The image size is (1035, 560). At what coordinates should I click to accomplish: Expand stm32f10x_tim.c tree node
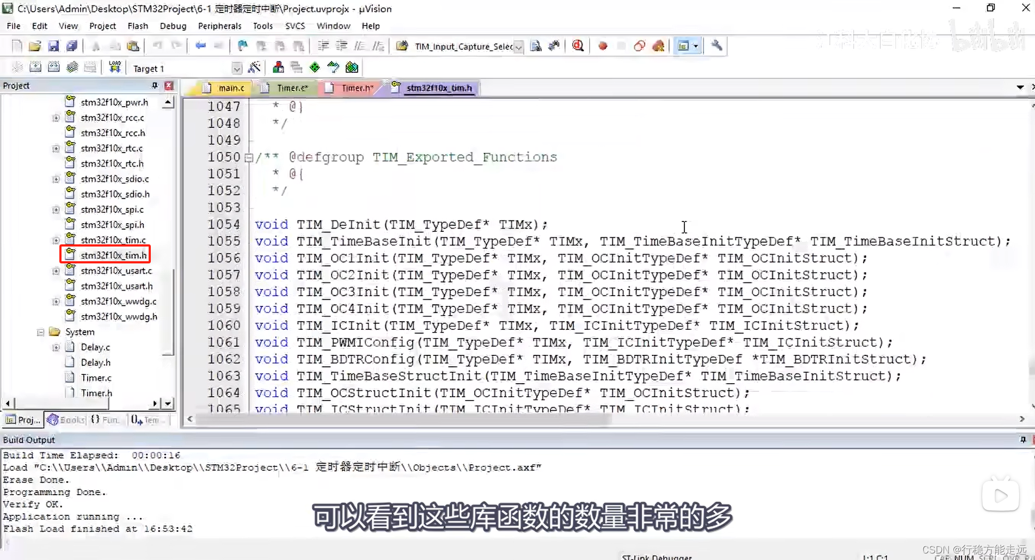tap(56, 240)
